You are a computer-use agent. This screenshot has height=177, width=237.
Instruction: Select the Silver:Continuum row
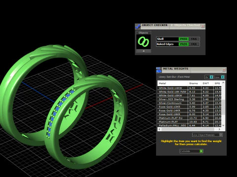190,103
